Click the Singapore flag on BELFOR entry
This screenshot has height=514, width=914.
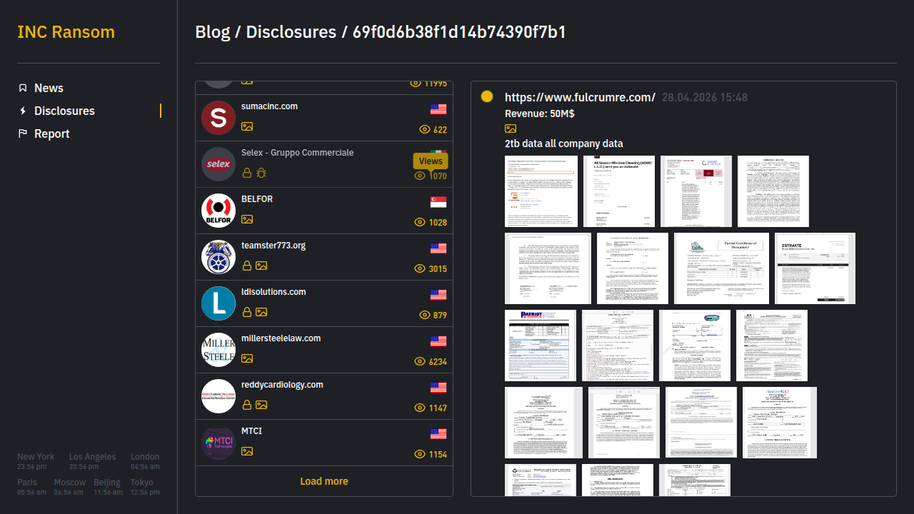[438, 202]
